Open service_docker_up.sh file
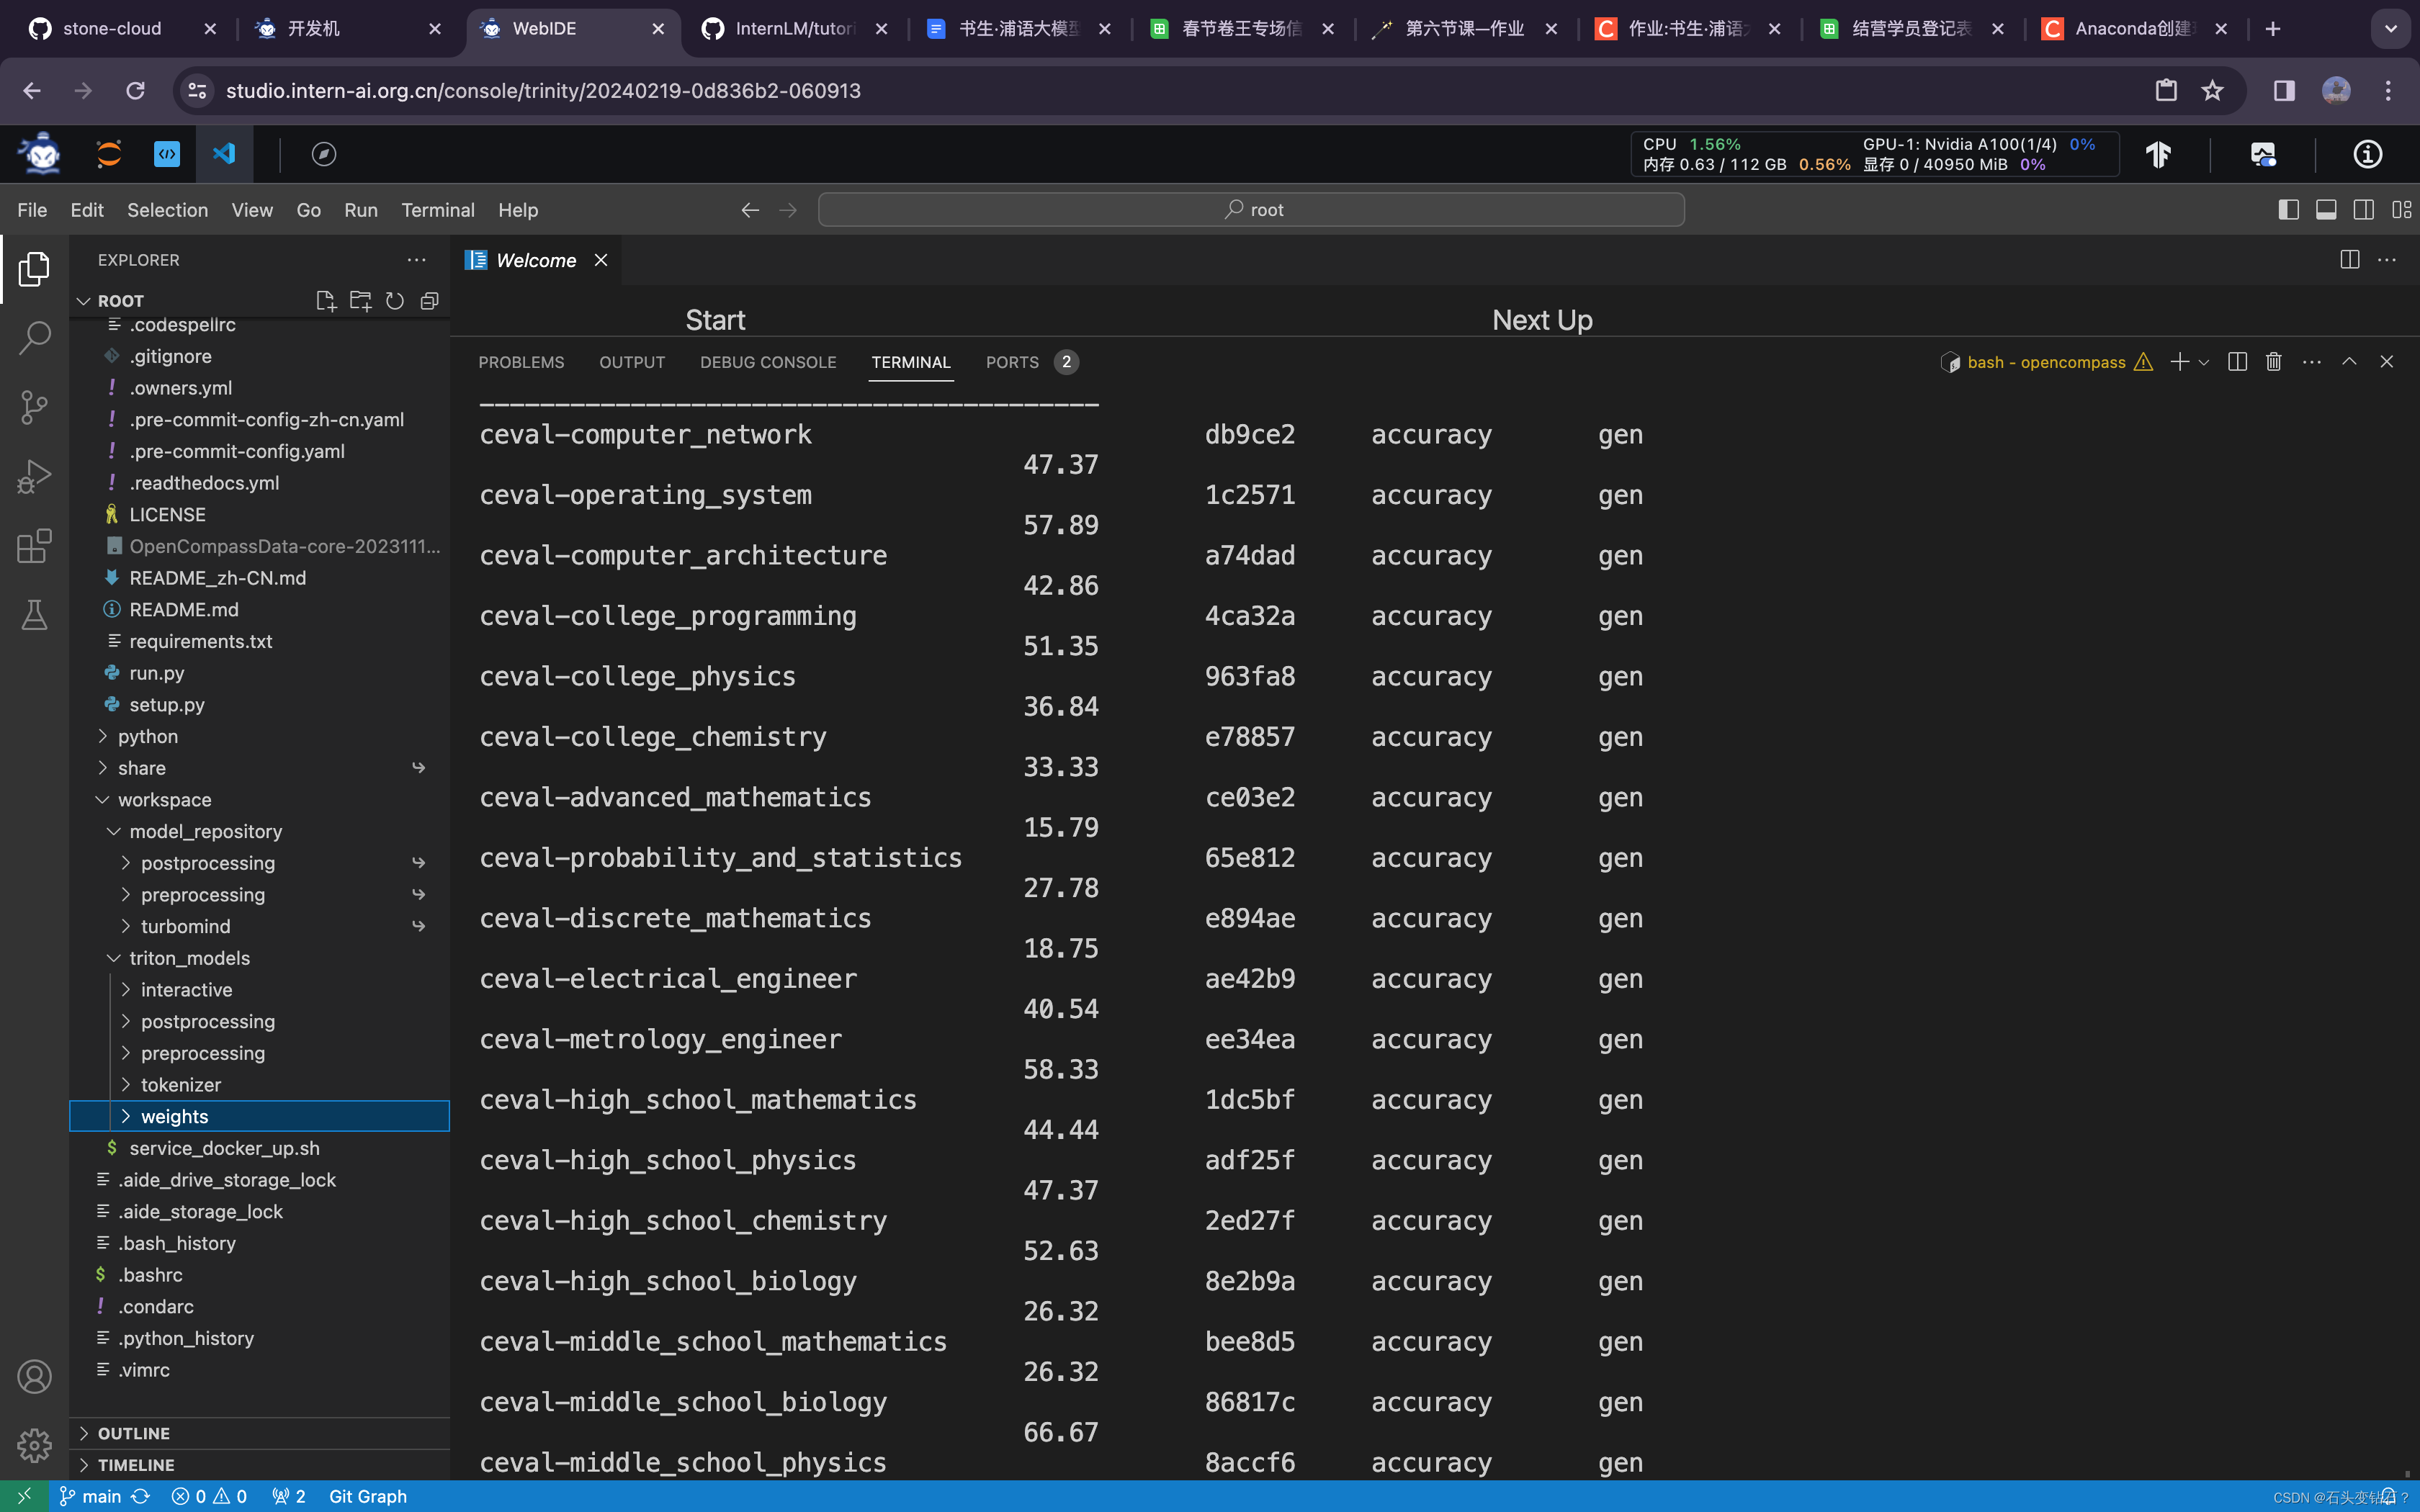Viewport: 2420px width, 1512px height. (x=224, y=1148)
